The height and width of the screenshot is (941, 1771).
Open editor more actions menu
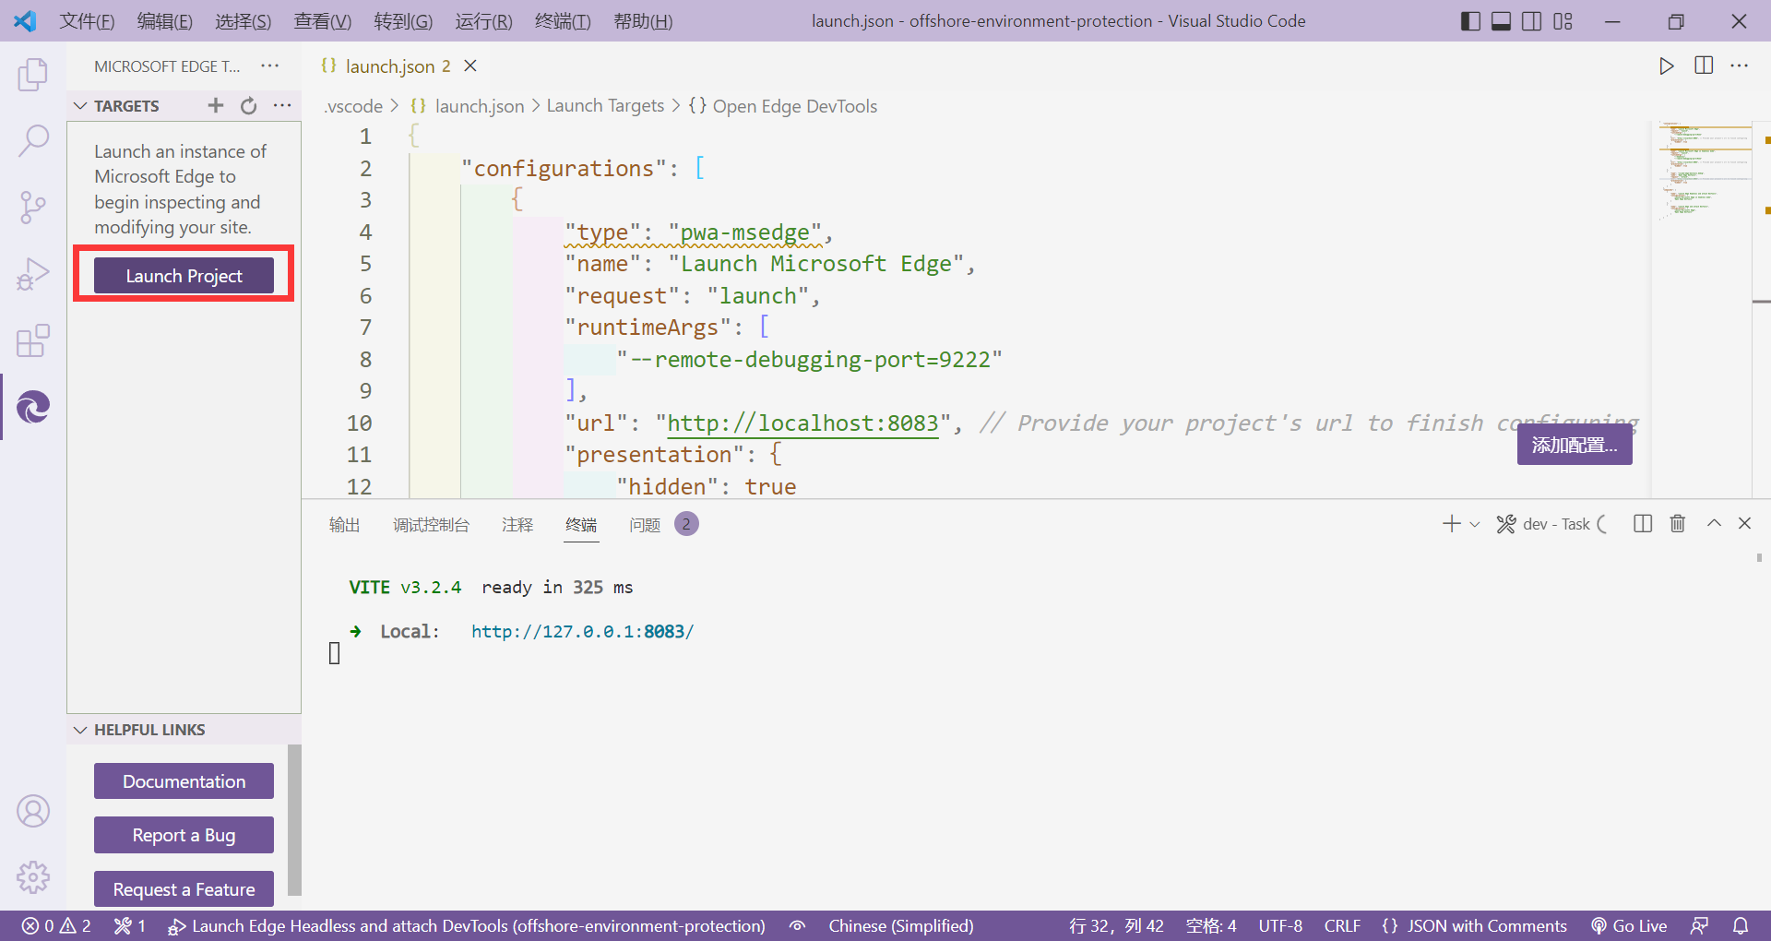pyautogui.click(x=1740, y=66)
